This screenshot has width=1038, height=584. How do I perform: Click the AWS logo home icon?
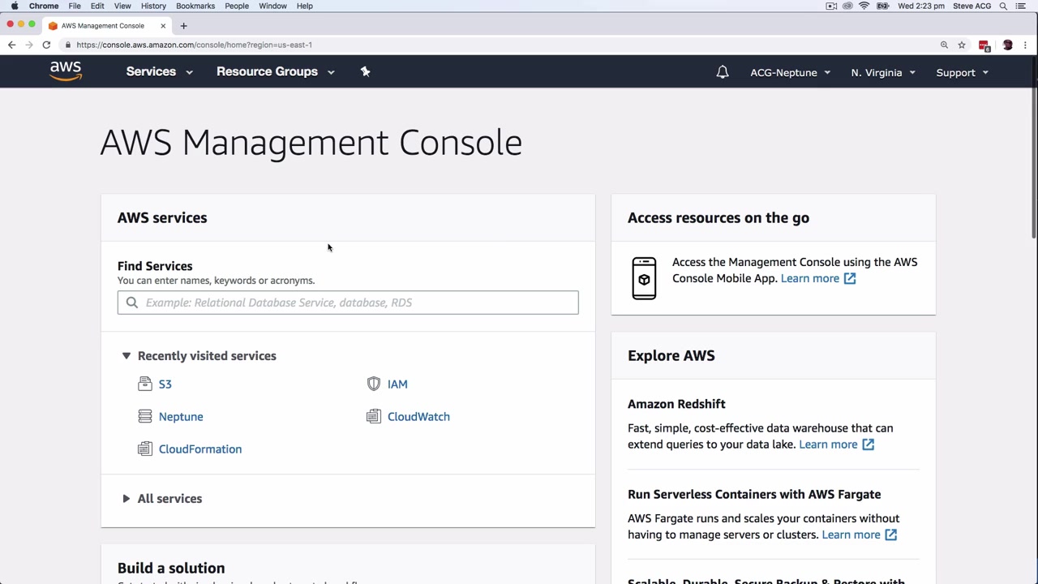66,71
